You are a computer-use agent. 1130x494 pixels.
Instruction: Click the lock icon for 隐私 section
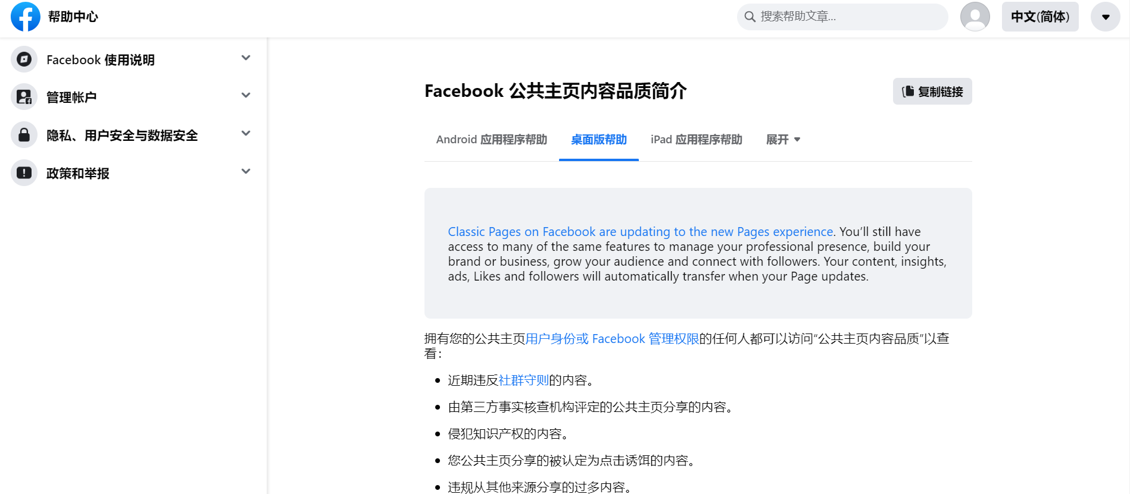point(24,135)
